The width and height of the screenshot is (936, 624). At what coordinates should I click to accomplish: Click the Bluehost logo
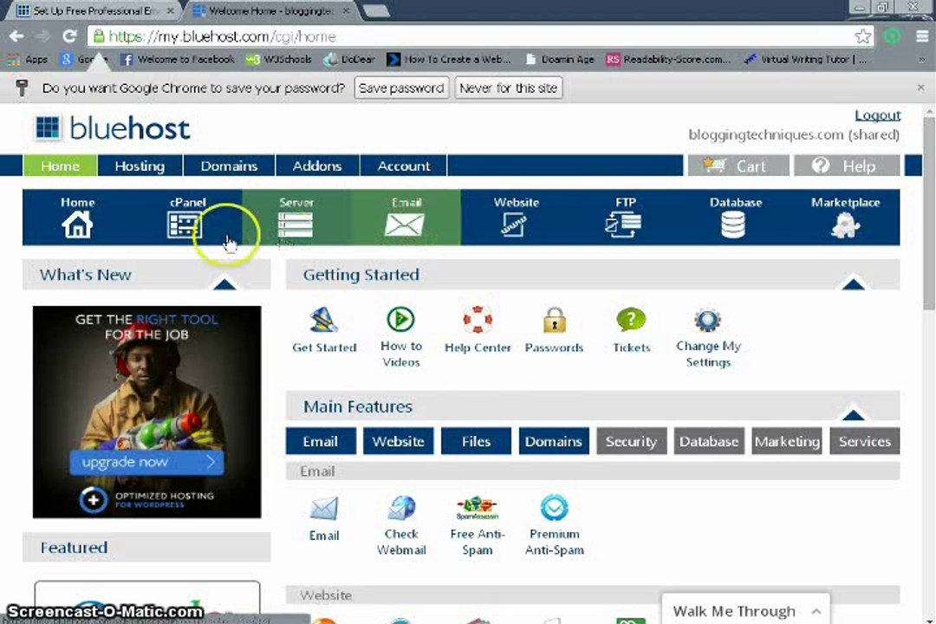click(x=113, y=128)
